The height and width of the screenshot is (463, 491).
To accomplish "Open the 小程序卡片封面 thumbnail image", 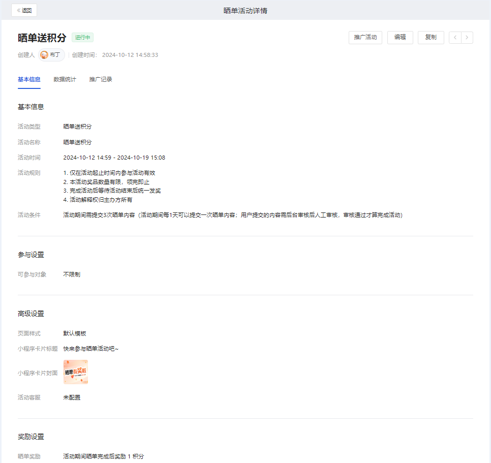I will click(76, 372).
